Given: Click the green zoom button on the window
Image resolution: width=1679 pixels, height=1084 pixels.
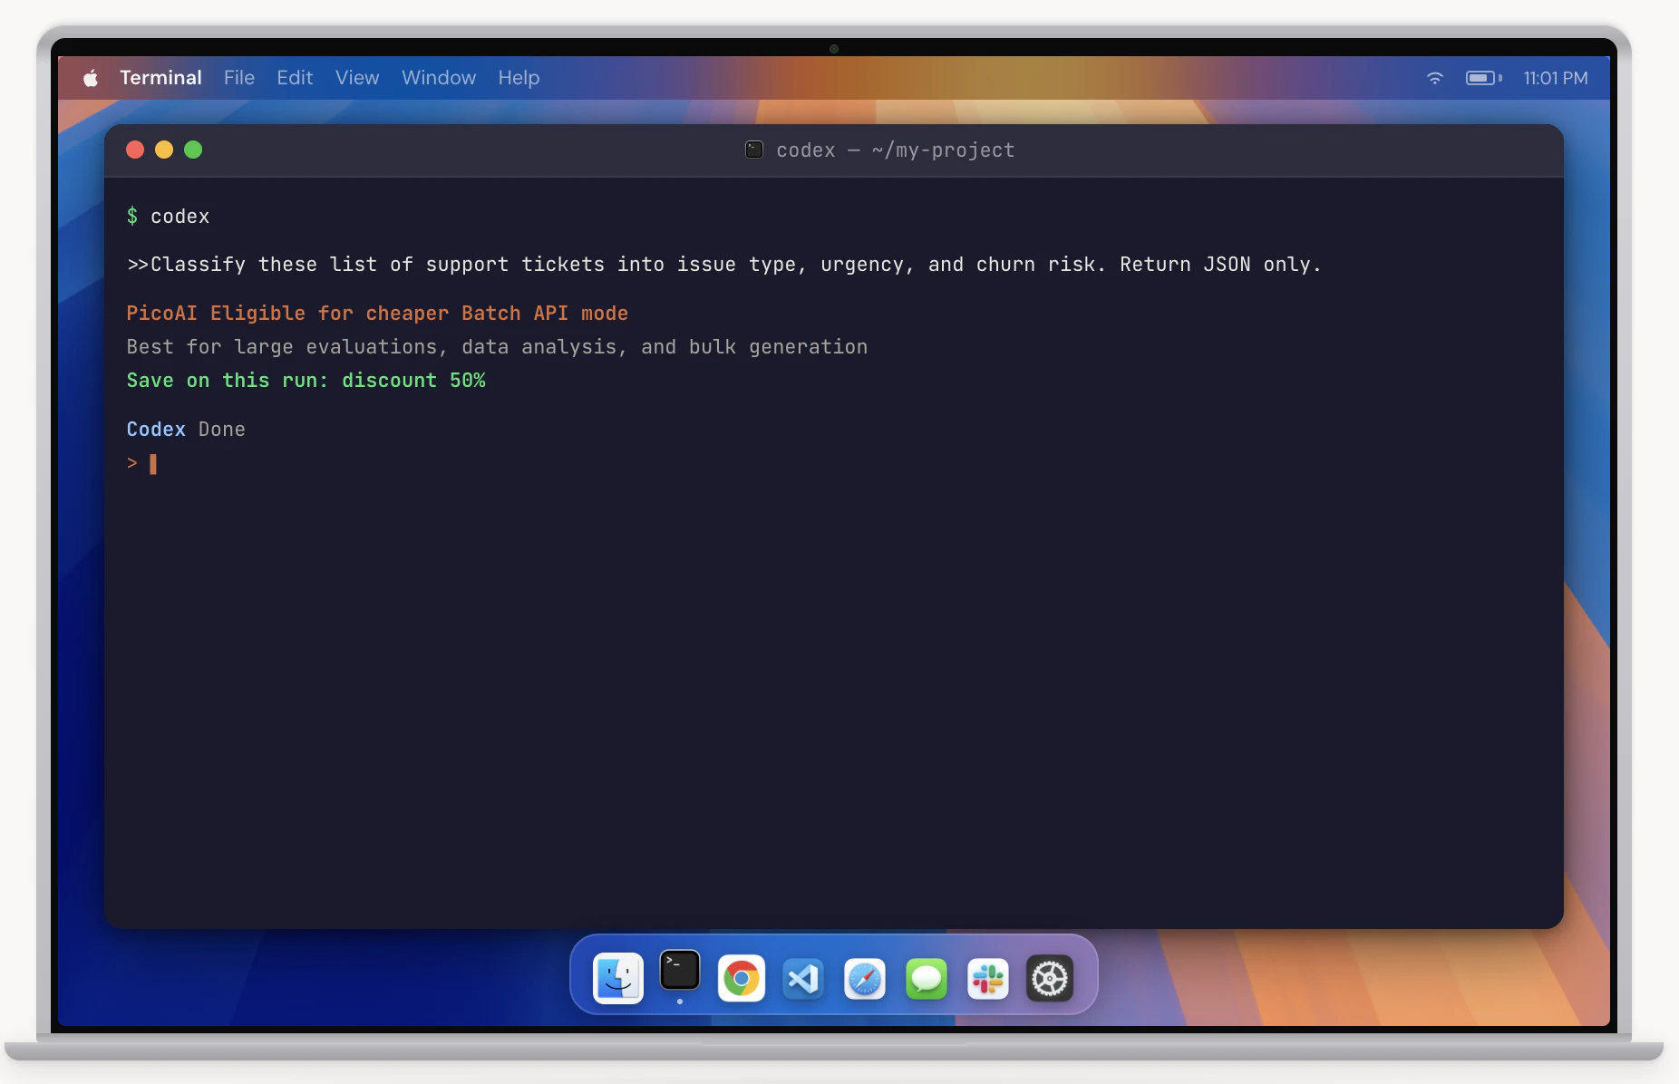Looking at the screenshot, I should click(x=193, y=150).
